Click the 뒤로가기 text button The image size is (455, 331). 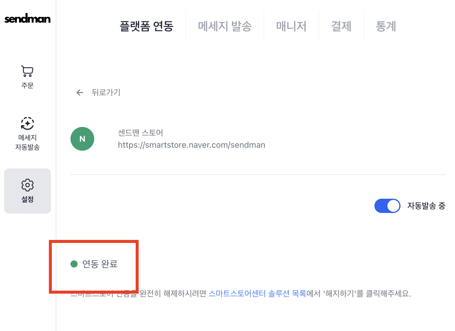tap(106, 93)
